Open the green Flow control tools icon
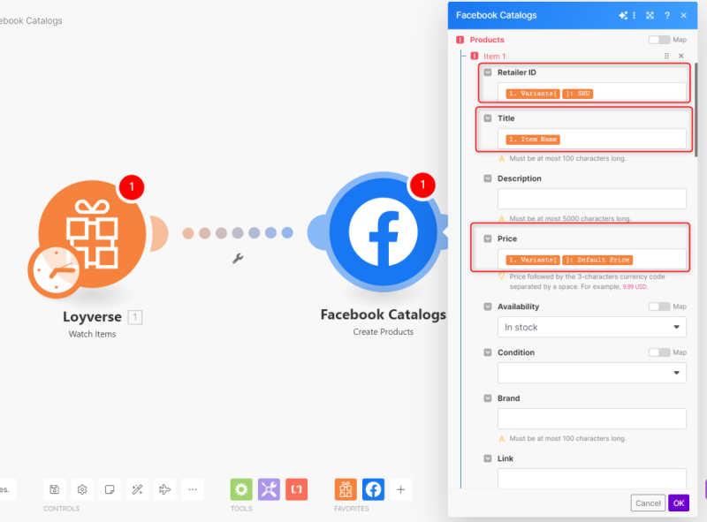The image size is (707, 522). [x=242, y=489]
